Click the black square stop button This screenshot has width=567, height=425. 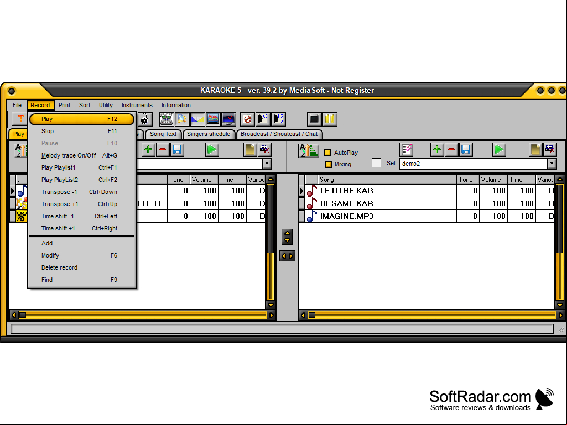(314, 119)
